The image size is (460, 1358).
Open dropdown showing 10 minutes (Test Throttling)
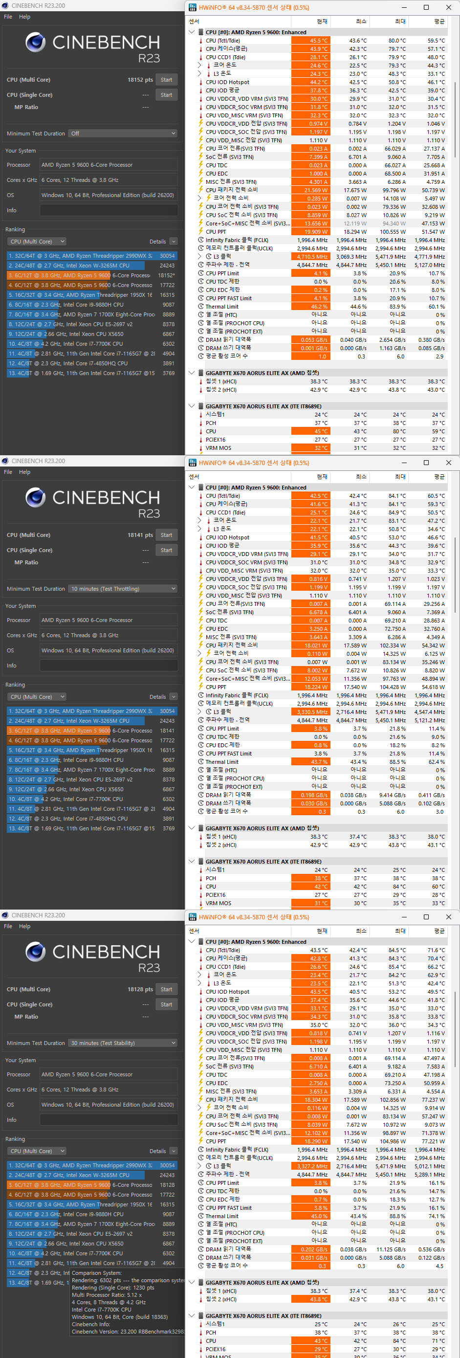(123, 589)
